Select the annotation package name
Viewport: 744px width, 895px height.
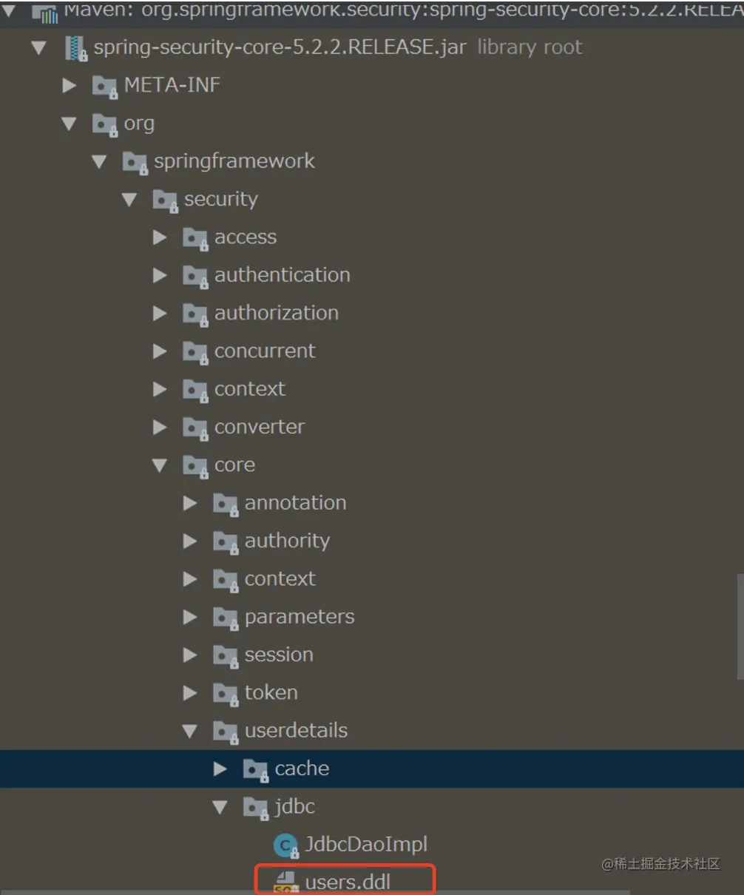click(x=296, y=503)
